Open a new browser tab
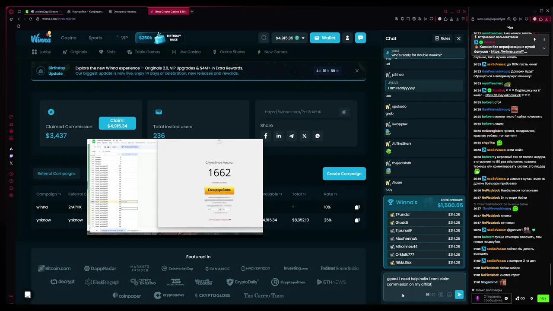Image resolution: width=553 pixels, height=311 pixels. tap(192, 12)
